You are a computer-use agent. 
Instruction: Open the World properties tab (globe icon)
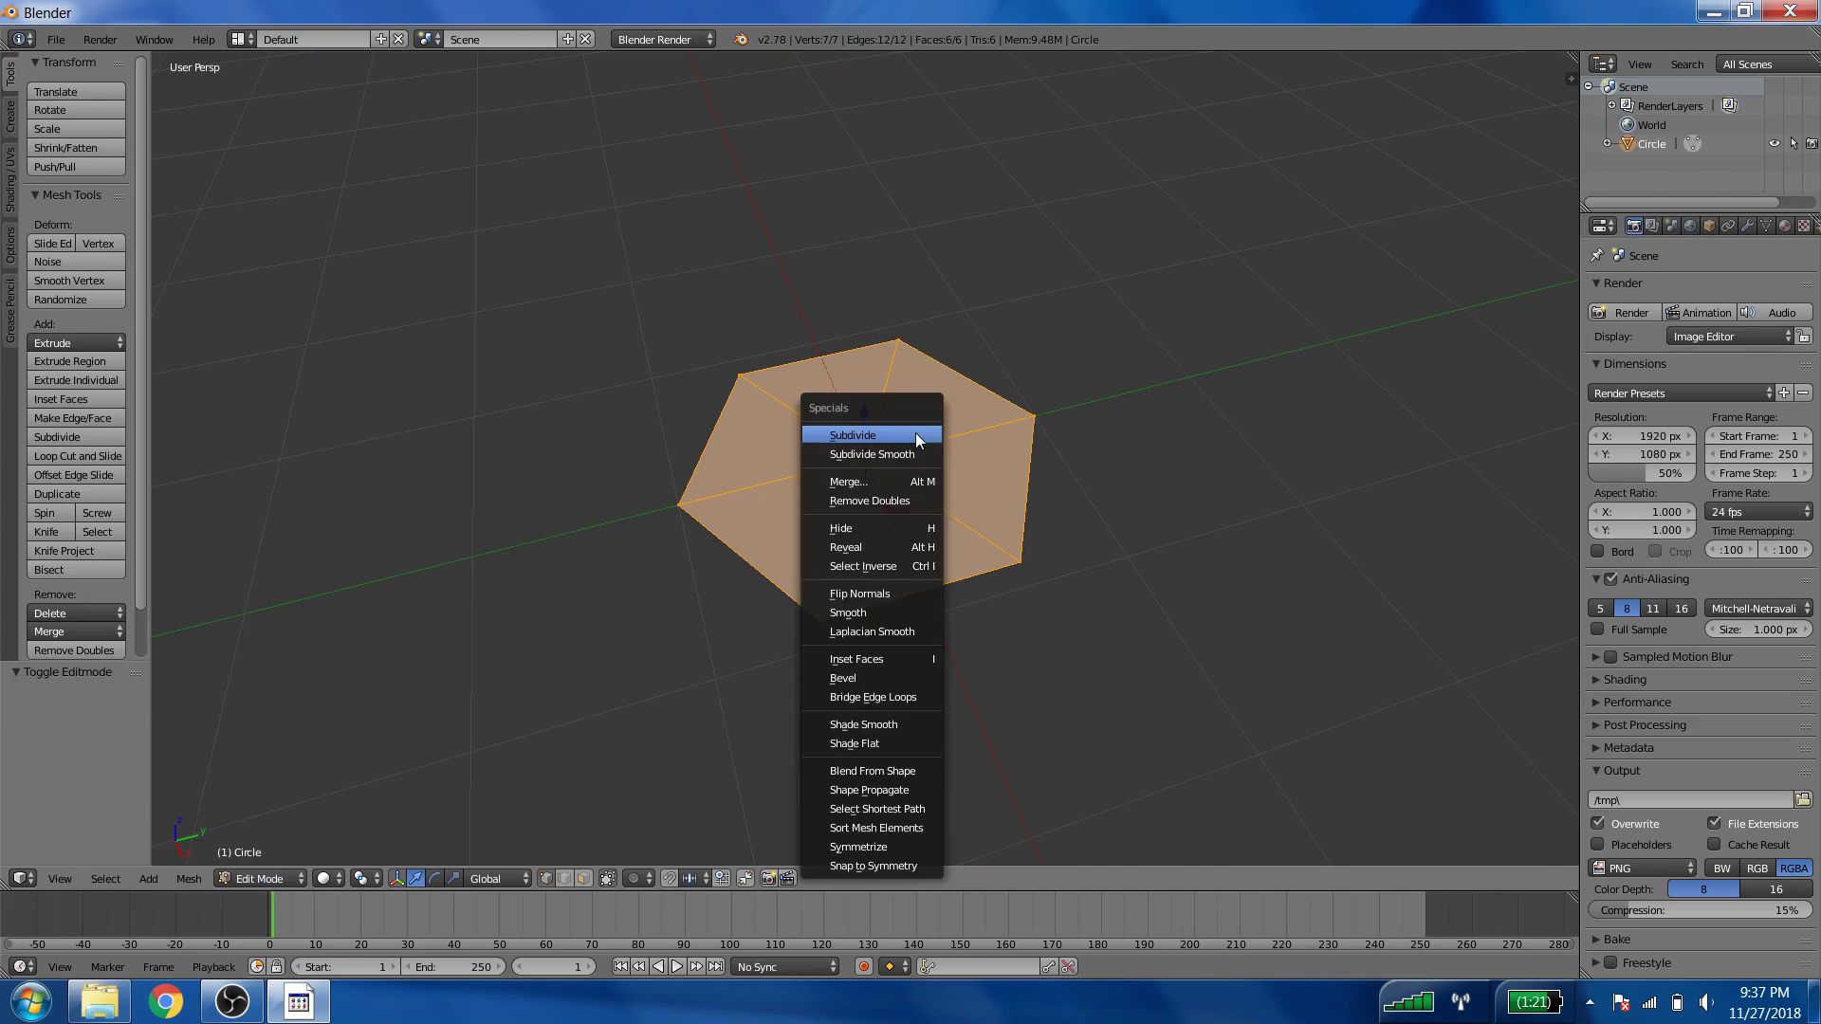(1690, 226)
